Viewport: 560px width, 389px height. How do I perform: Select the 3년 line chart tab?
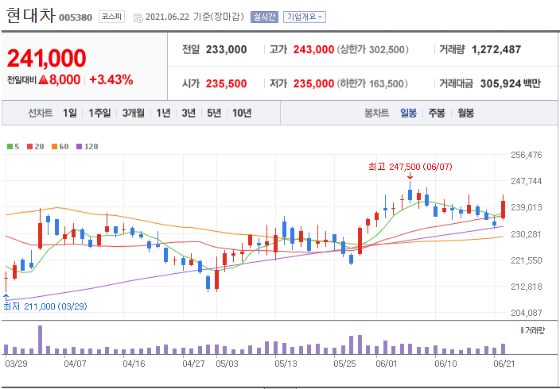click(189, 114)
